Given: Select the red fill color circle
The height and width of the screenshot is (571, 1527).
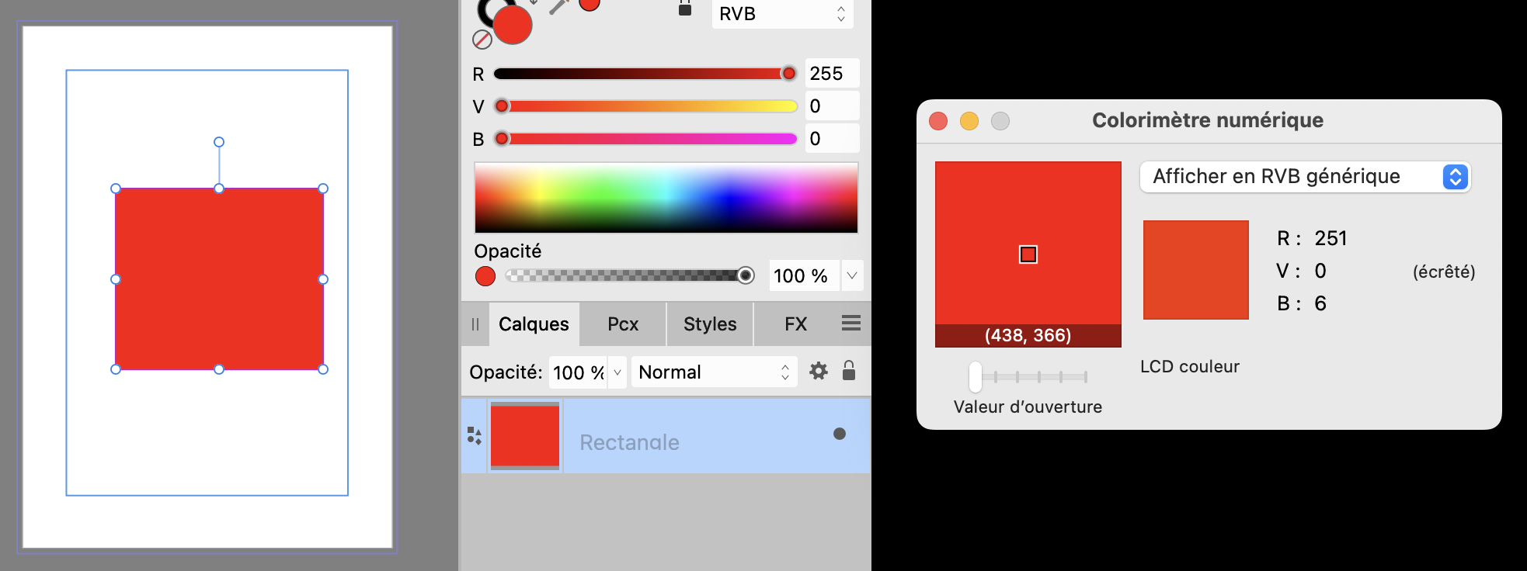Looking at the screenshot, I should point(513,24).
